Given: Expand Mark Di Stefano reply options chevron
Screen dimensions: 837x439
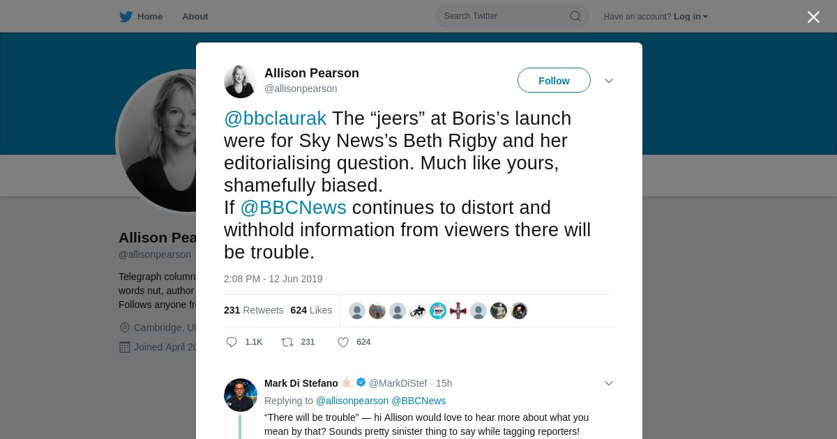Looking at the screenshot, I should 609,383.
